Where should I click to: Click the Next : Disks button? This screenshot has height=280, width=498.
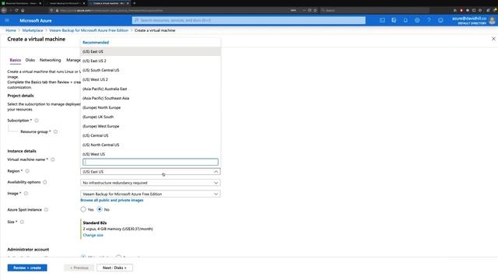pos(114,268)
